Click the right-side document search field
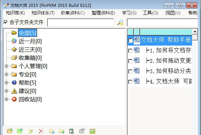Image resolution: width=201 pixels, height=135 pixels. click(163, 22)
